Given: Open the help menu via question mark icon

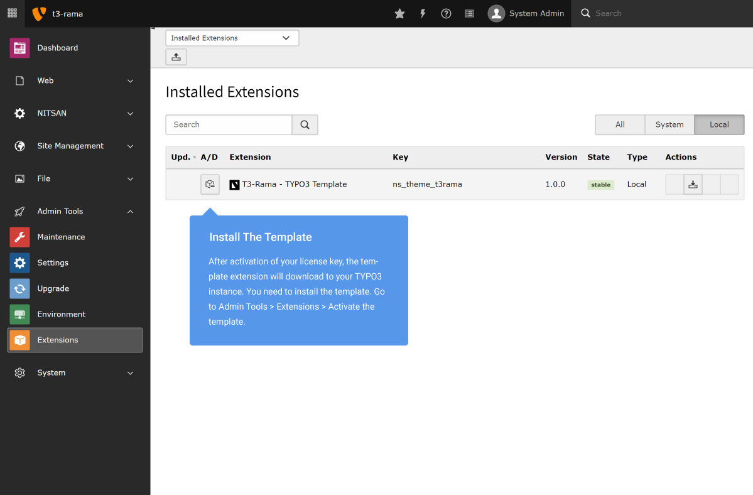Looking at the screenshot, I should pyautogui.click(x=446, y=13).
